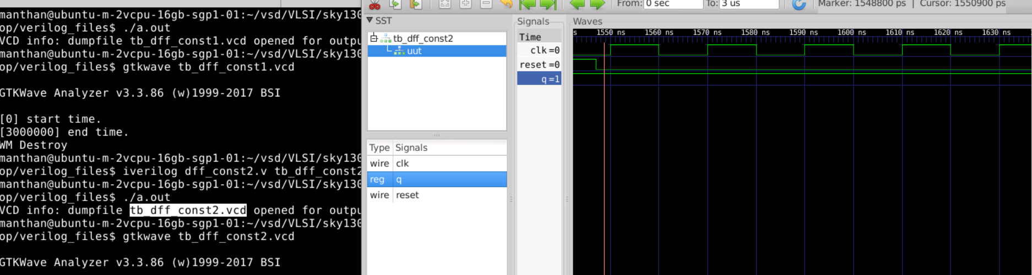Click the Cut traces scissors icon
Image resolution: width=1032 pixels, height=275 pixels.
[x=374, y=5]
